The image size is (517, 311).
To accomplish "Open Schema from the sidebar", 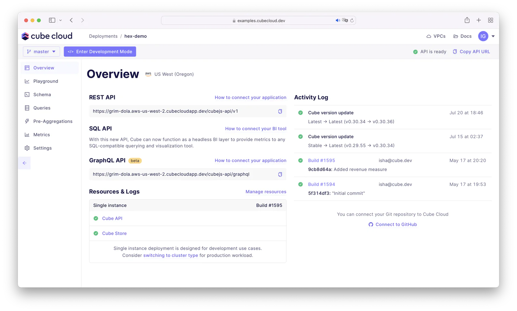I will coord(50,95).
